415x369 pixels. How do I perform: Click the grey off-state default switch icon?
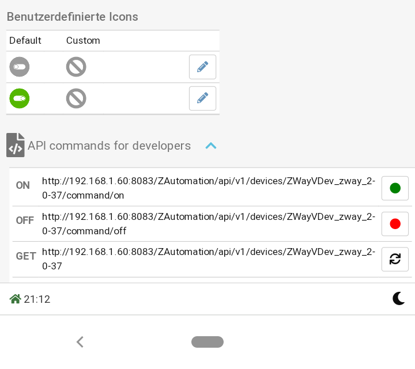20,67
